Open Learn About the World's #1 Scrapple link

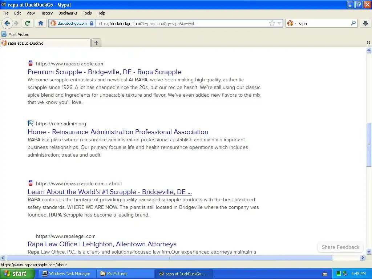tap(110, 192)
